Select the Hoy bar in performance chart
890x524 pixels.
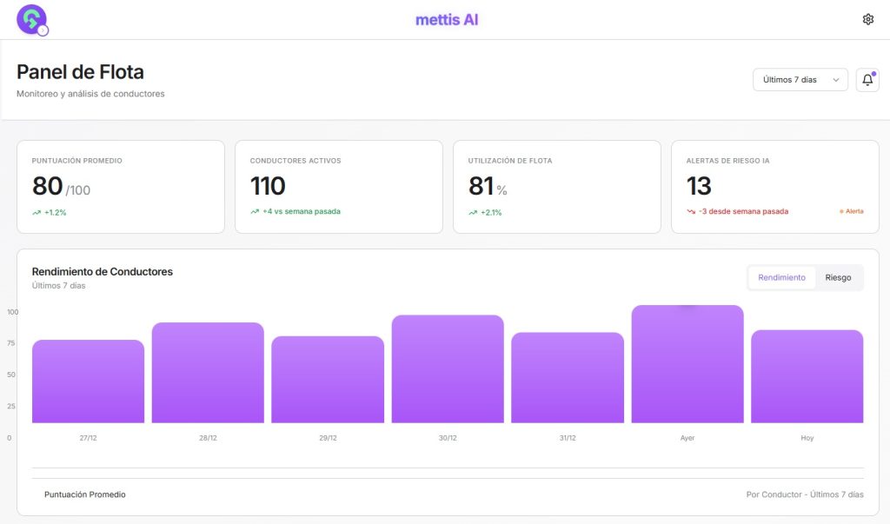[807, 376]
